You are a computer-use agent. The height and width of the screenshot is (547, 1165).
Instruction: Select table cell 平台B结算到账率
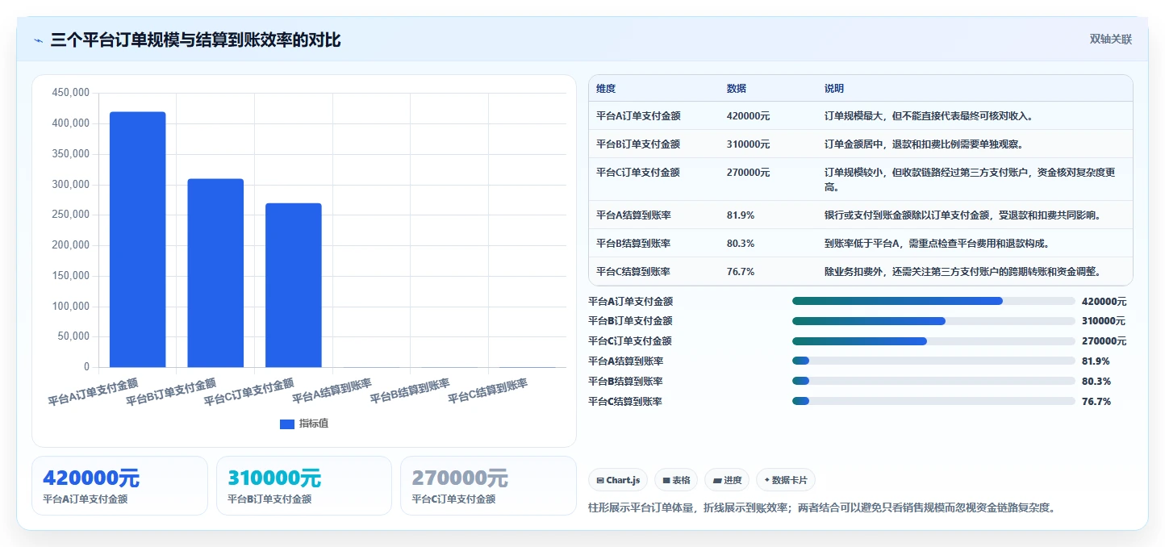click(633, 244)
